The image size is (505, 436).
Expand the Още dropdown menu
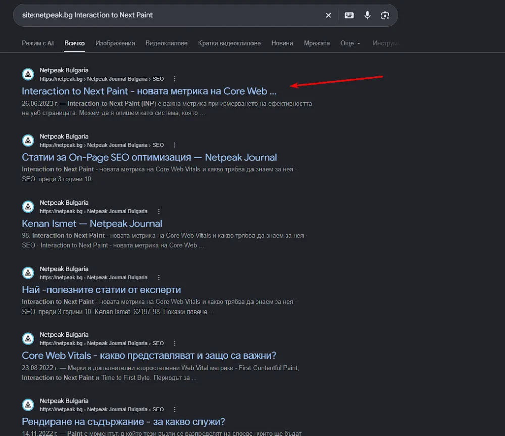(350, 43)
